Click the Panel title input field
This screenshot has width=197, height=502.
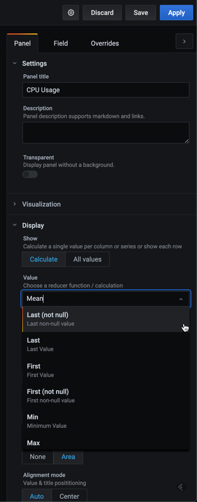click(x=106, y=90)
